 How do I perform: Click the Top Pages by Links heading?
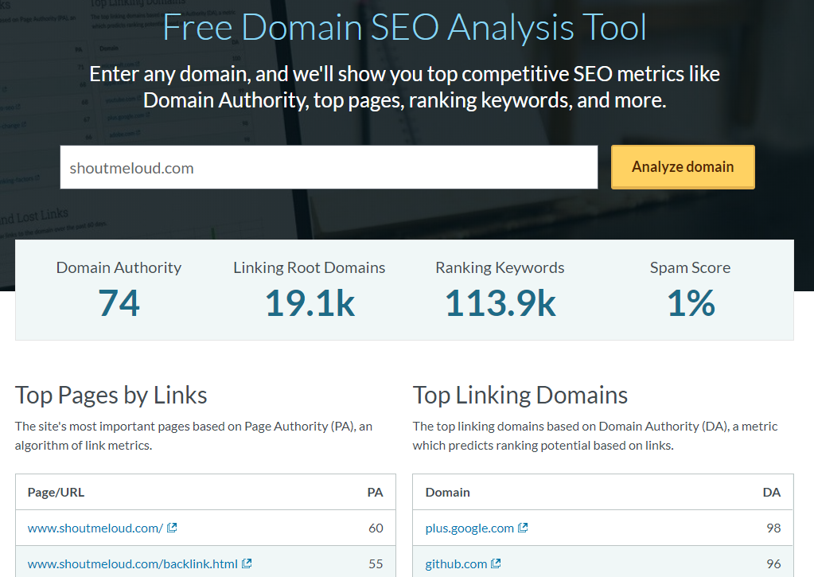[x=111, y=396]
